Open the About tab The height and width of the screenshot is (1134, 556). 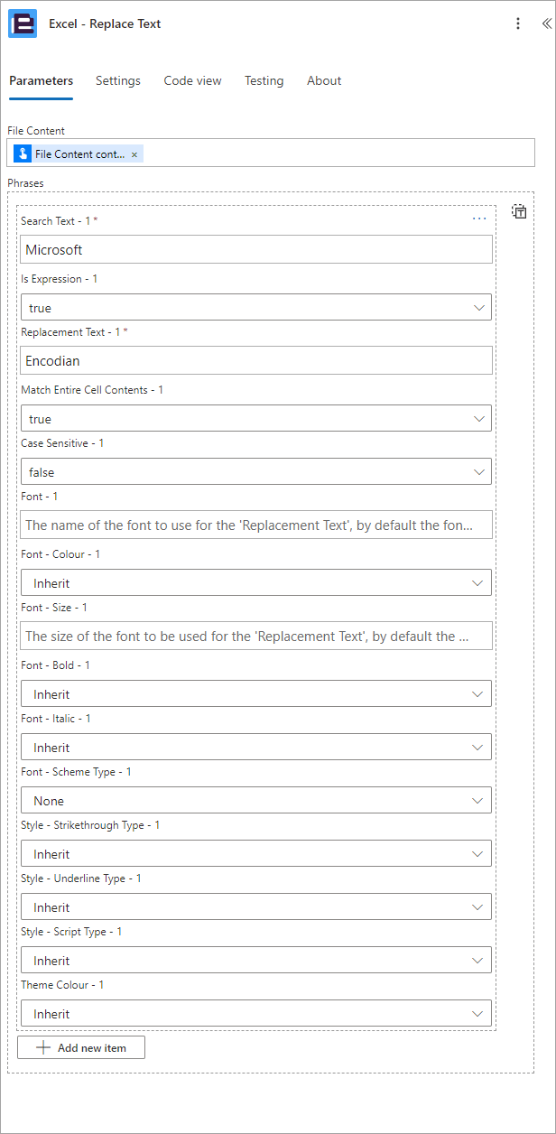point(324,80)
